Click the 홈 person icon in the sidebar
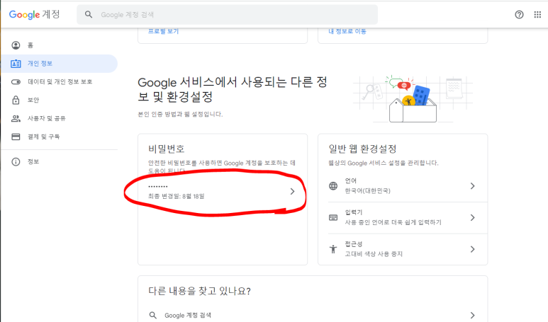548x322 pixels. 16,45
